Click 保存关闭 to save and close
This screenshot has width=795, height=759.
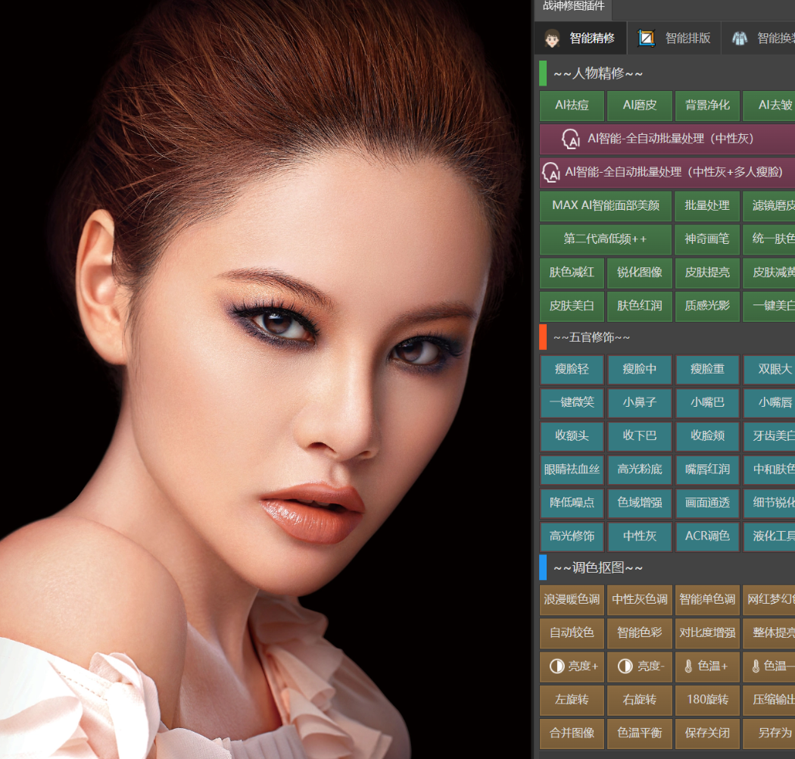(x=707, y=733)
